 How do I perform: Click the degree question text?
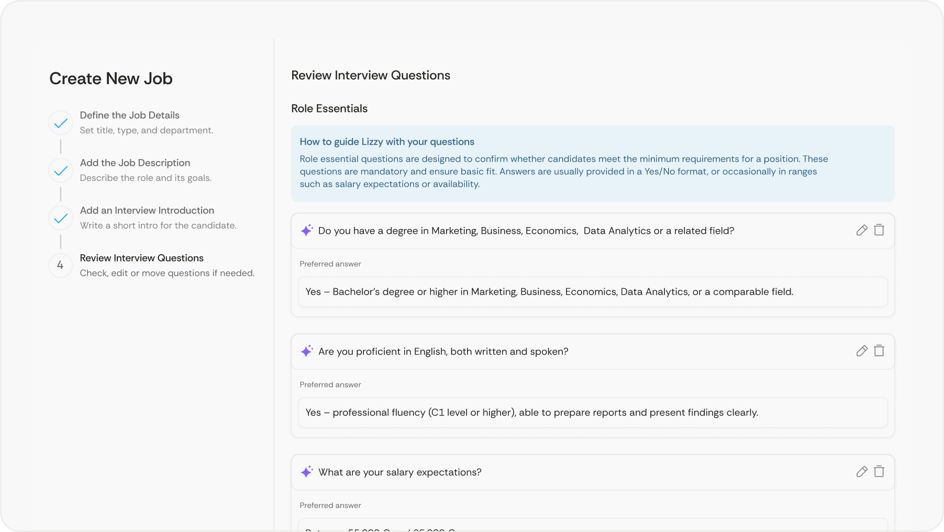click(x=526, y=231)
